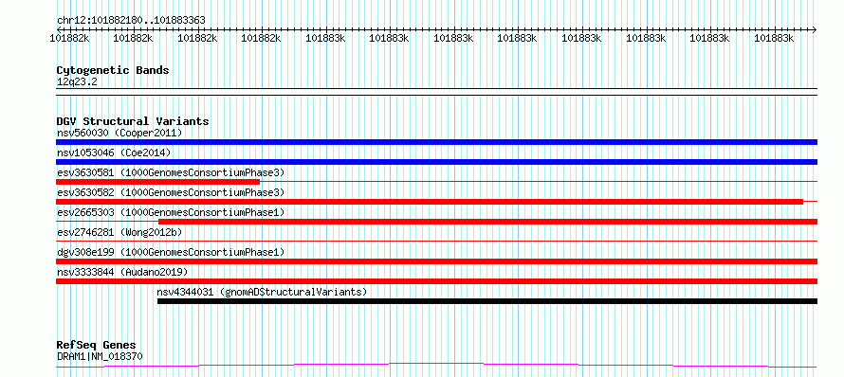The image size is (844, 377).
Task: Click the thin red esv2746281 line
Action: click(436, 242)
